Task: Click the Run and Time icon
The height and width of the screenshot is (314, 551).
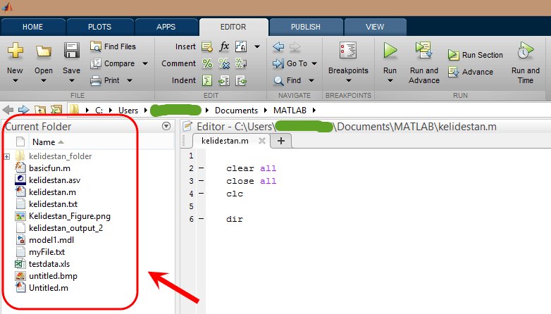Action: [526, 51]
